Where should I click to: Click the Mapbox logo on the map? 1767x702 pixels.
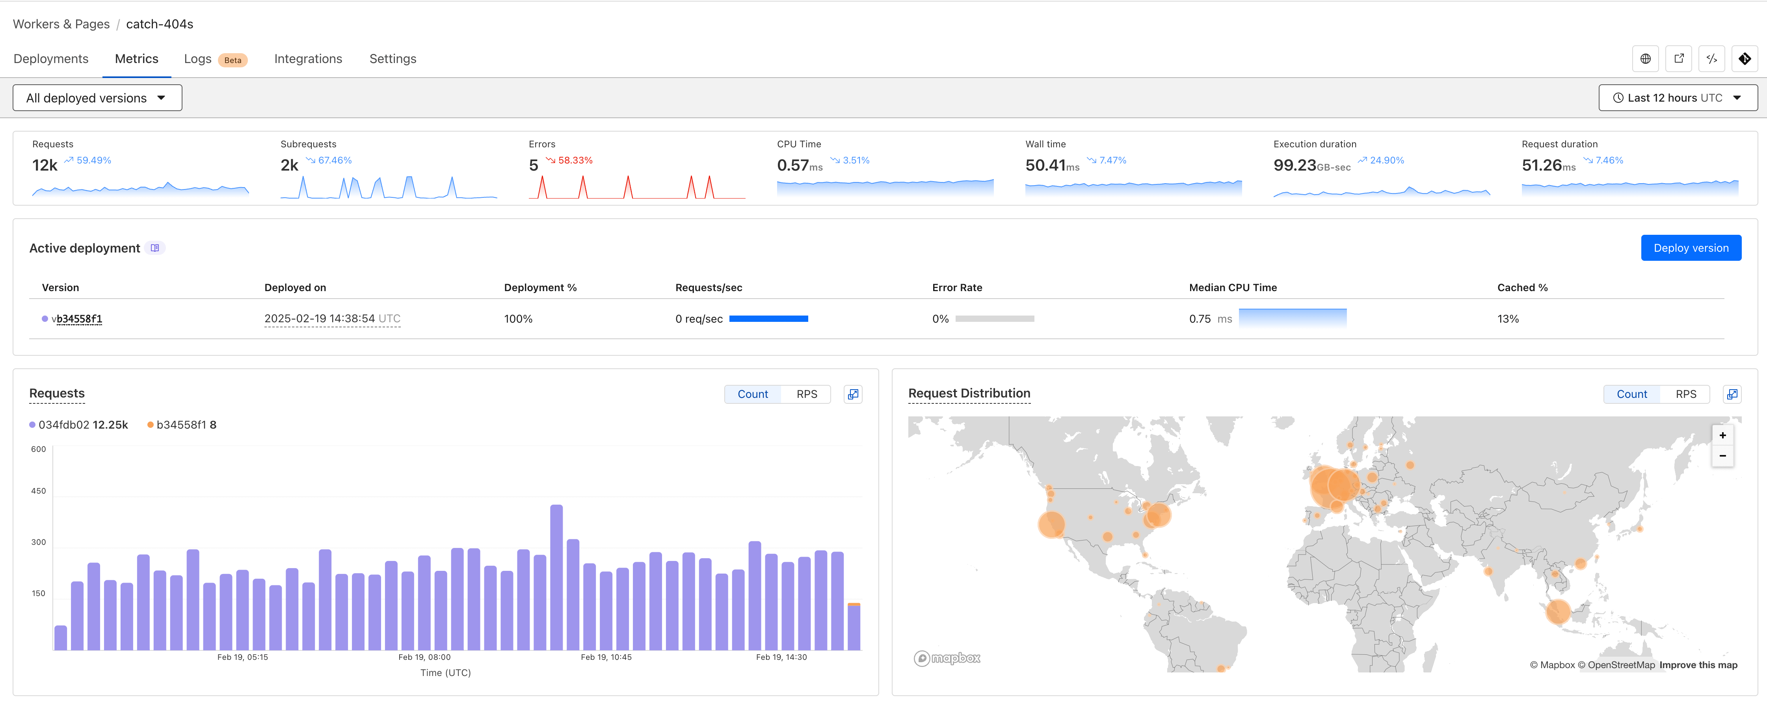click(x=947, y=657)
